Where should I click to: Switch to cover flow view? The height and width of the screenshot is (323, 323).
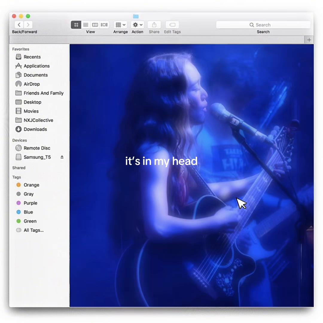[104, 25]
